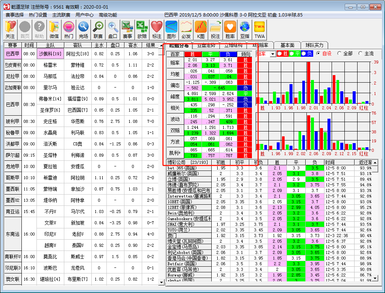Click the 首页 home toolbar icon
385x293 pixels.
point(25,30)
